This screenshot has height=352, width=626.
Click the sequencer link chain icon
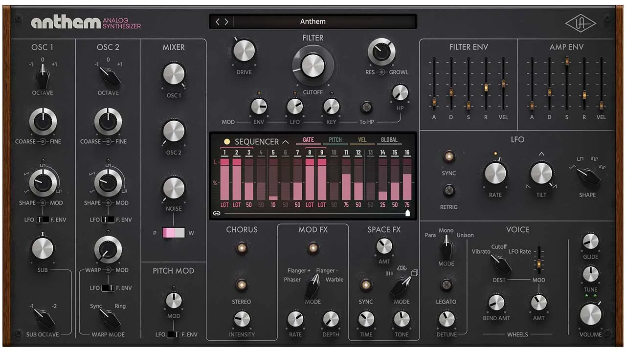tap(216, 213)
